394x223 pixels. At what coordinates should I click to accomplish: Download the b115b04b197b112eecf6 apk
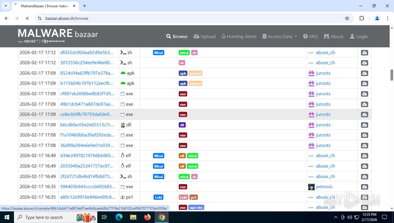[364, 83]
